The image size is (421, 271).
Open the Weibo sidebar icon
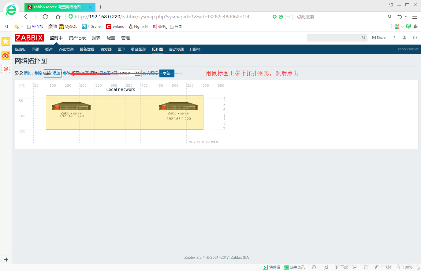tap(6, 55)
